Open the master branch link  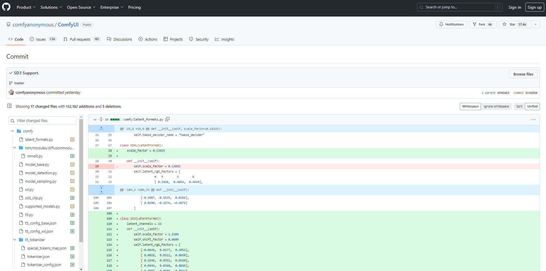coord(19,83)
